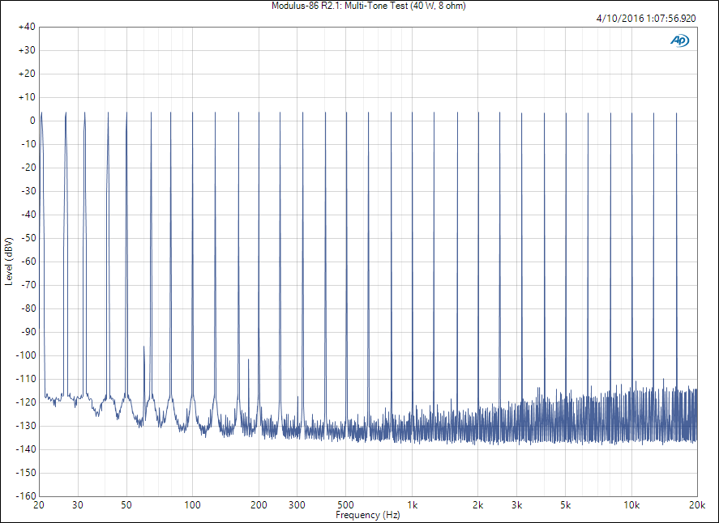Click the 0 level axis value
This screenshot has width=719, height=523.
(32, 121)
